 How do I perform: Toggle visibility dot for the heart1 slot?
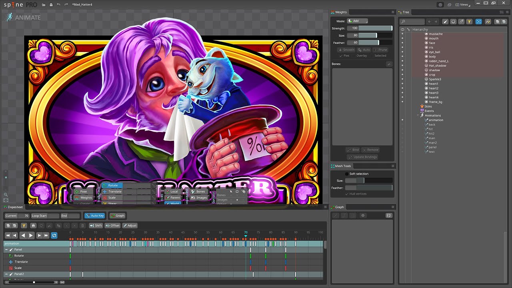(x=402, y=84)
